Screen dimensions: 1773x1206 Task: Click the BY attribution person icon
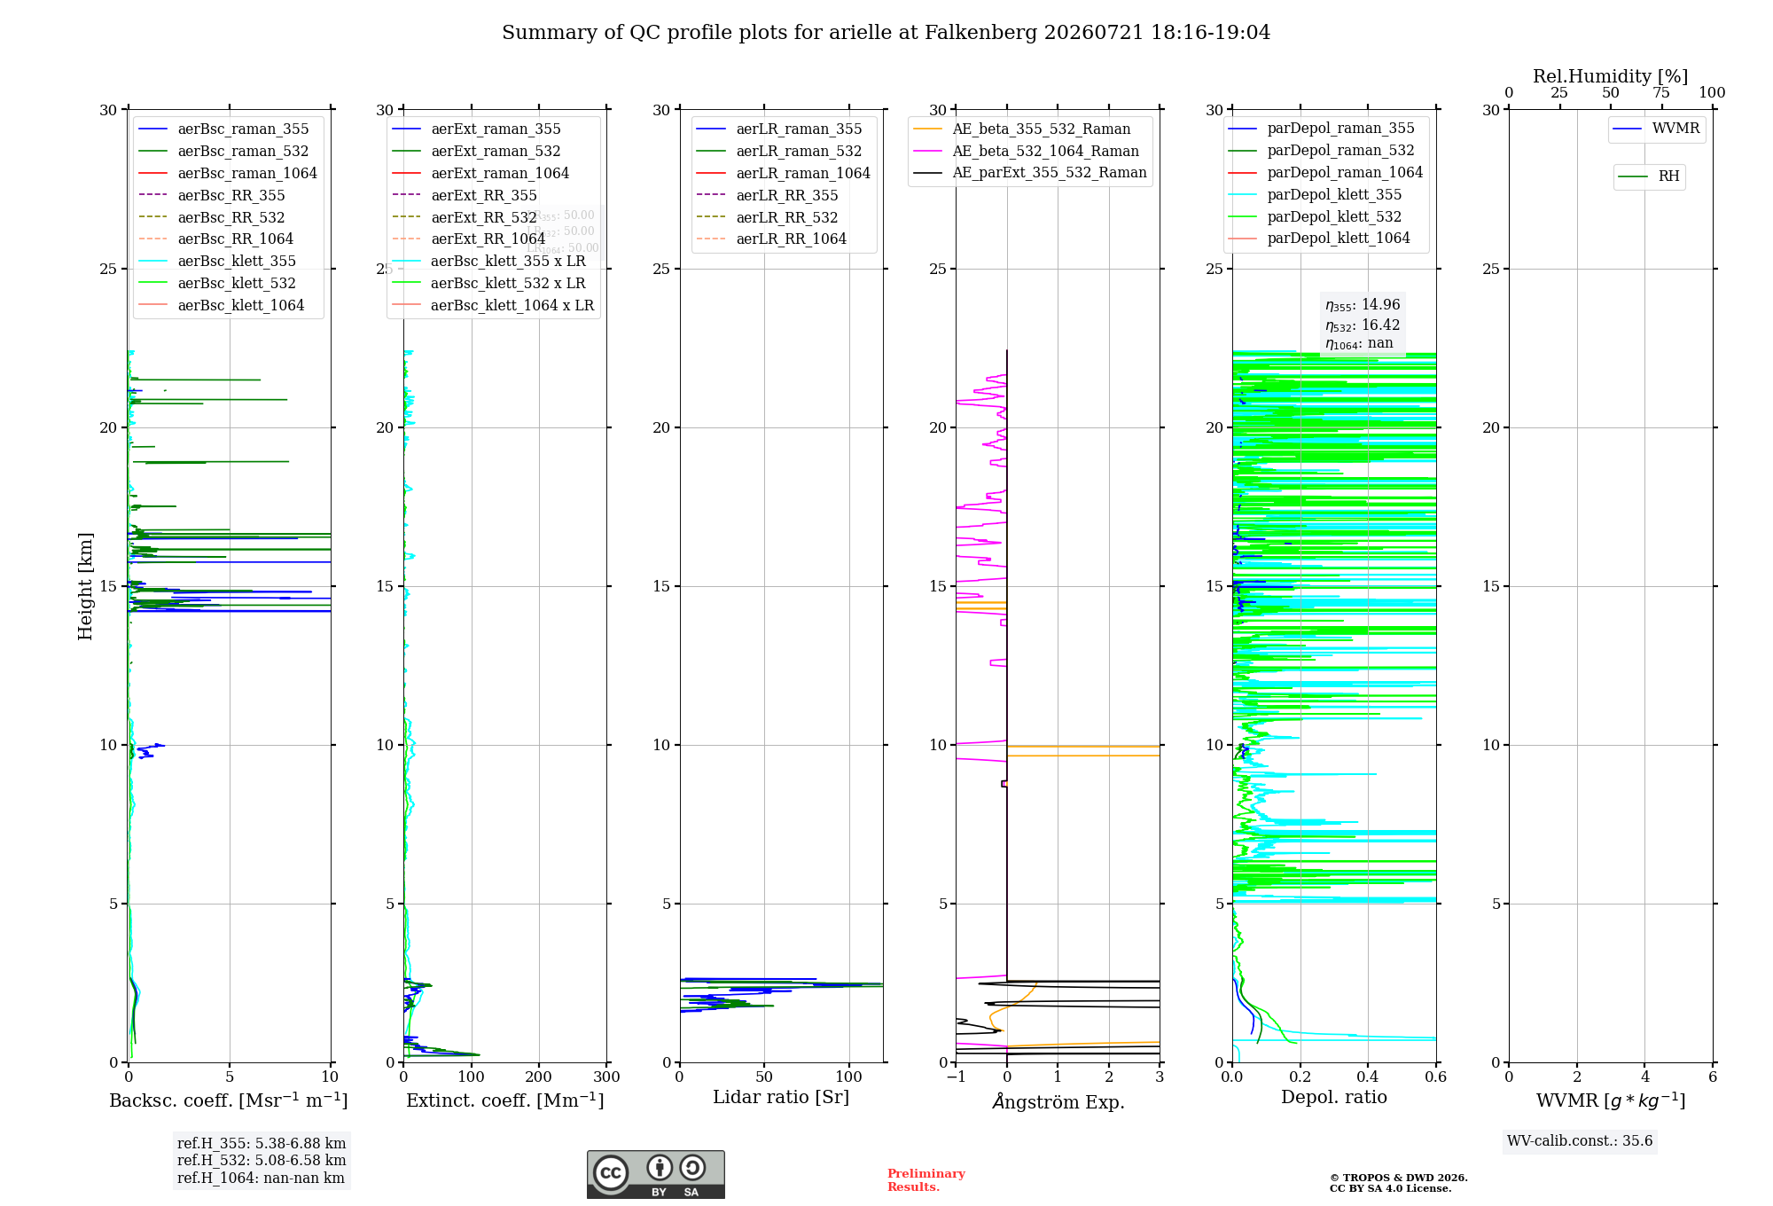point(659,1167)
